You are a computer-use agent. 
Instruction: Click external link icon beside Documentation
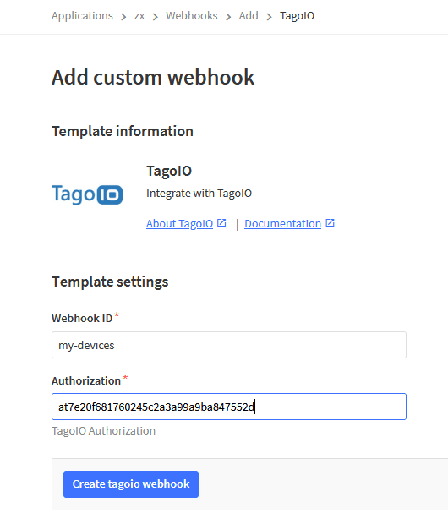tap(331, 223)
